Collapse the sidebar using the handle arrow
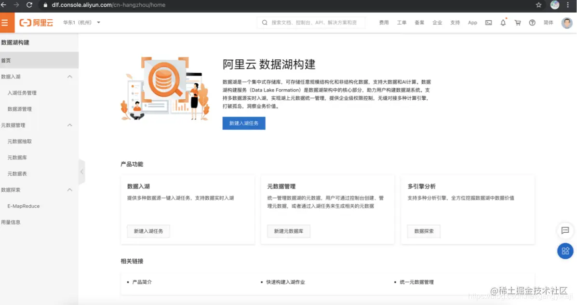The image size is (577, 305). pyautogui.click(x=81, y=172)
